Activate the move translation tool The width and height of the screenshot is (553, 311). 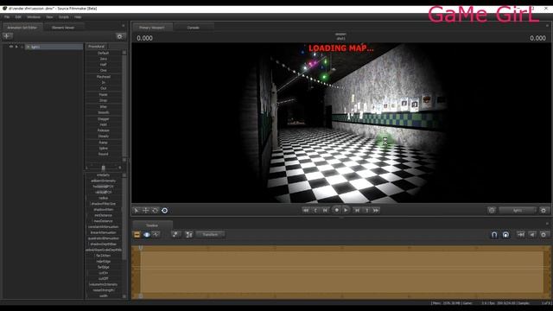tap(146, 211)
